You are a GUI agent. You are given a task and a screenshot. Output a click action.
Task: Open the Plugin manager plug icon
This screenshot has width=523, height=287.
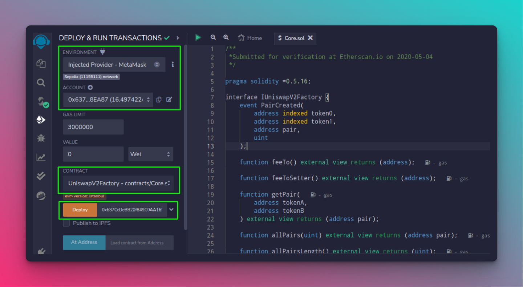point(41,251)
